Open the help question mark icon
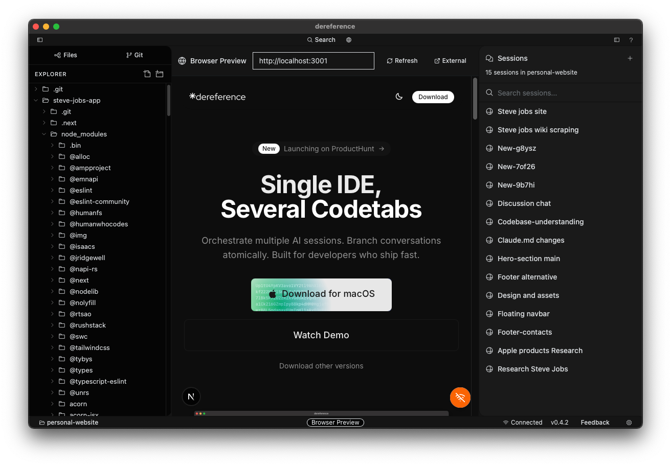 (631, 40)
